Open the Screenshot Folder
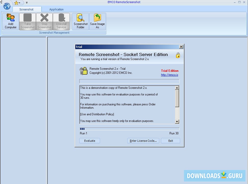 pos(80,21)
